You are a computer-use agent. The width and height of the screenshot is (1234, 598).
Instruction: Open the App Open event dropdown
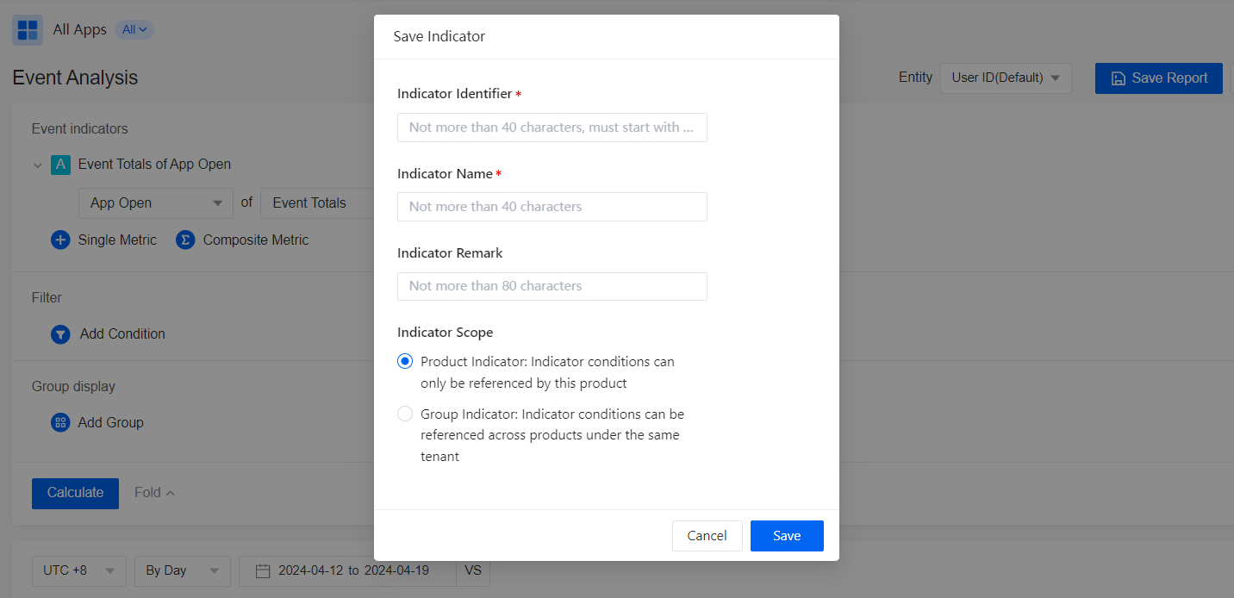click(x=155, y=203)
